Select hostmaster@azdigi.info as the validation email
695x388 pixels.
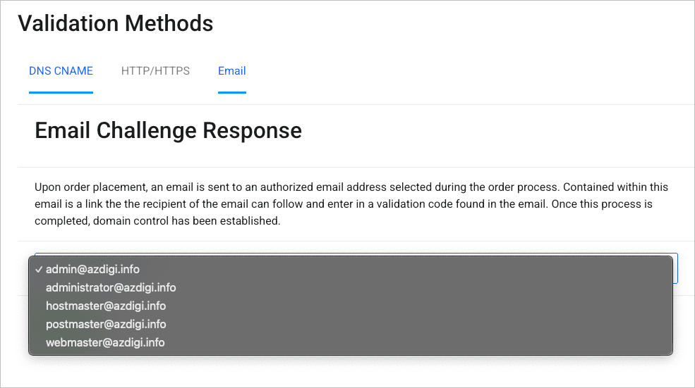[x=106, y=306]
